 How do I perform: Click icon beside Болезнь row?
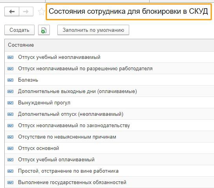(x=10, y=80)
